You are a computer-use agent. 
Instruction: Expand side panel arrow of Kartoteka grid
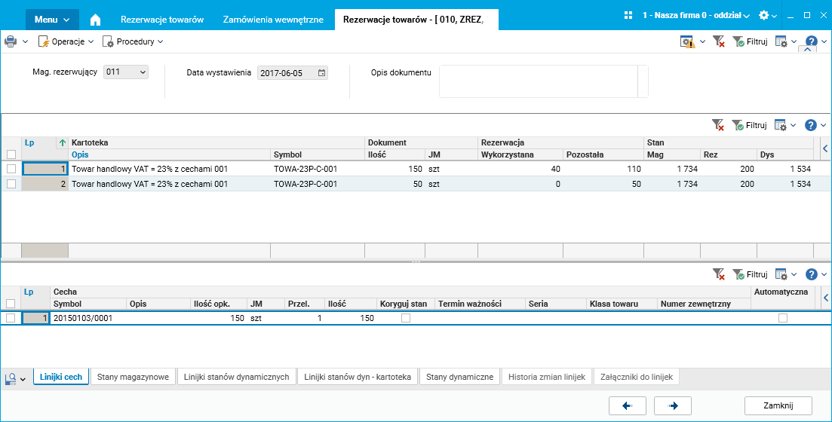(825, 149)
